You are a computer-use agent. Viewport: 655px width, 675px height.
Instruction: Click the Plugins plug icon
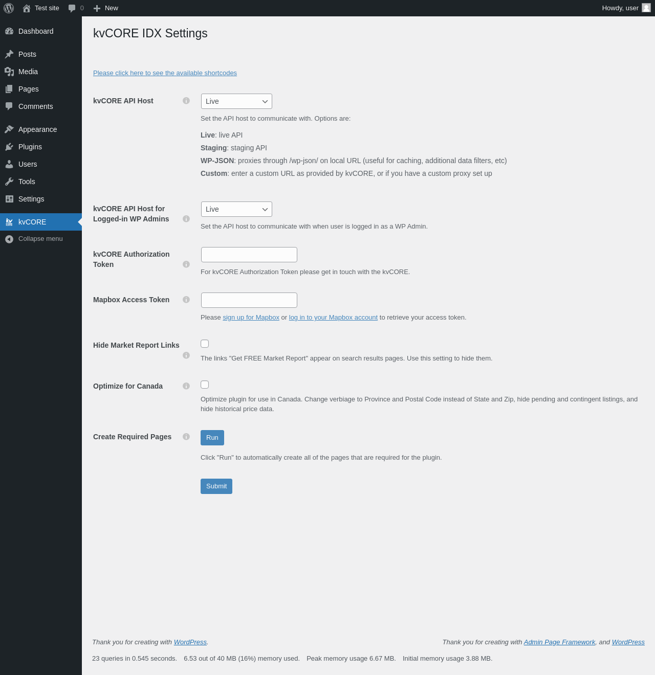(9, 147)
